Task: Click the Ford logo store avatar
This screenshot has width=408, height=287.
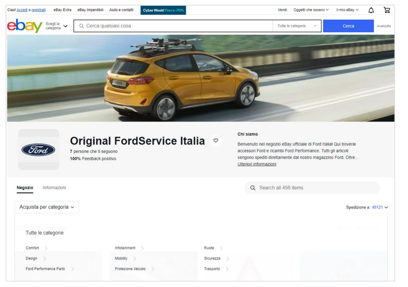Action: pyautogui.click(x=39, y=150)
